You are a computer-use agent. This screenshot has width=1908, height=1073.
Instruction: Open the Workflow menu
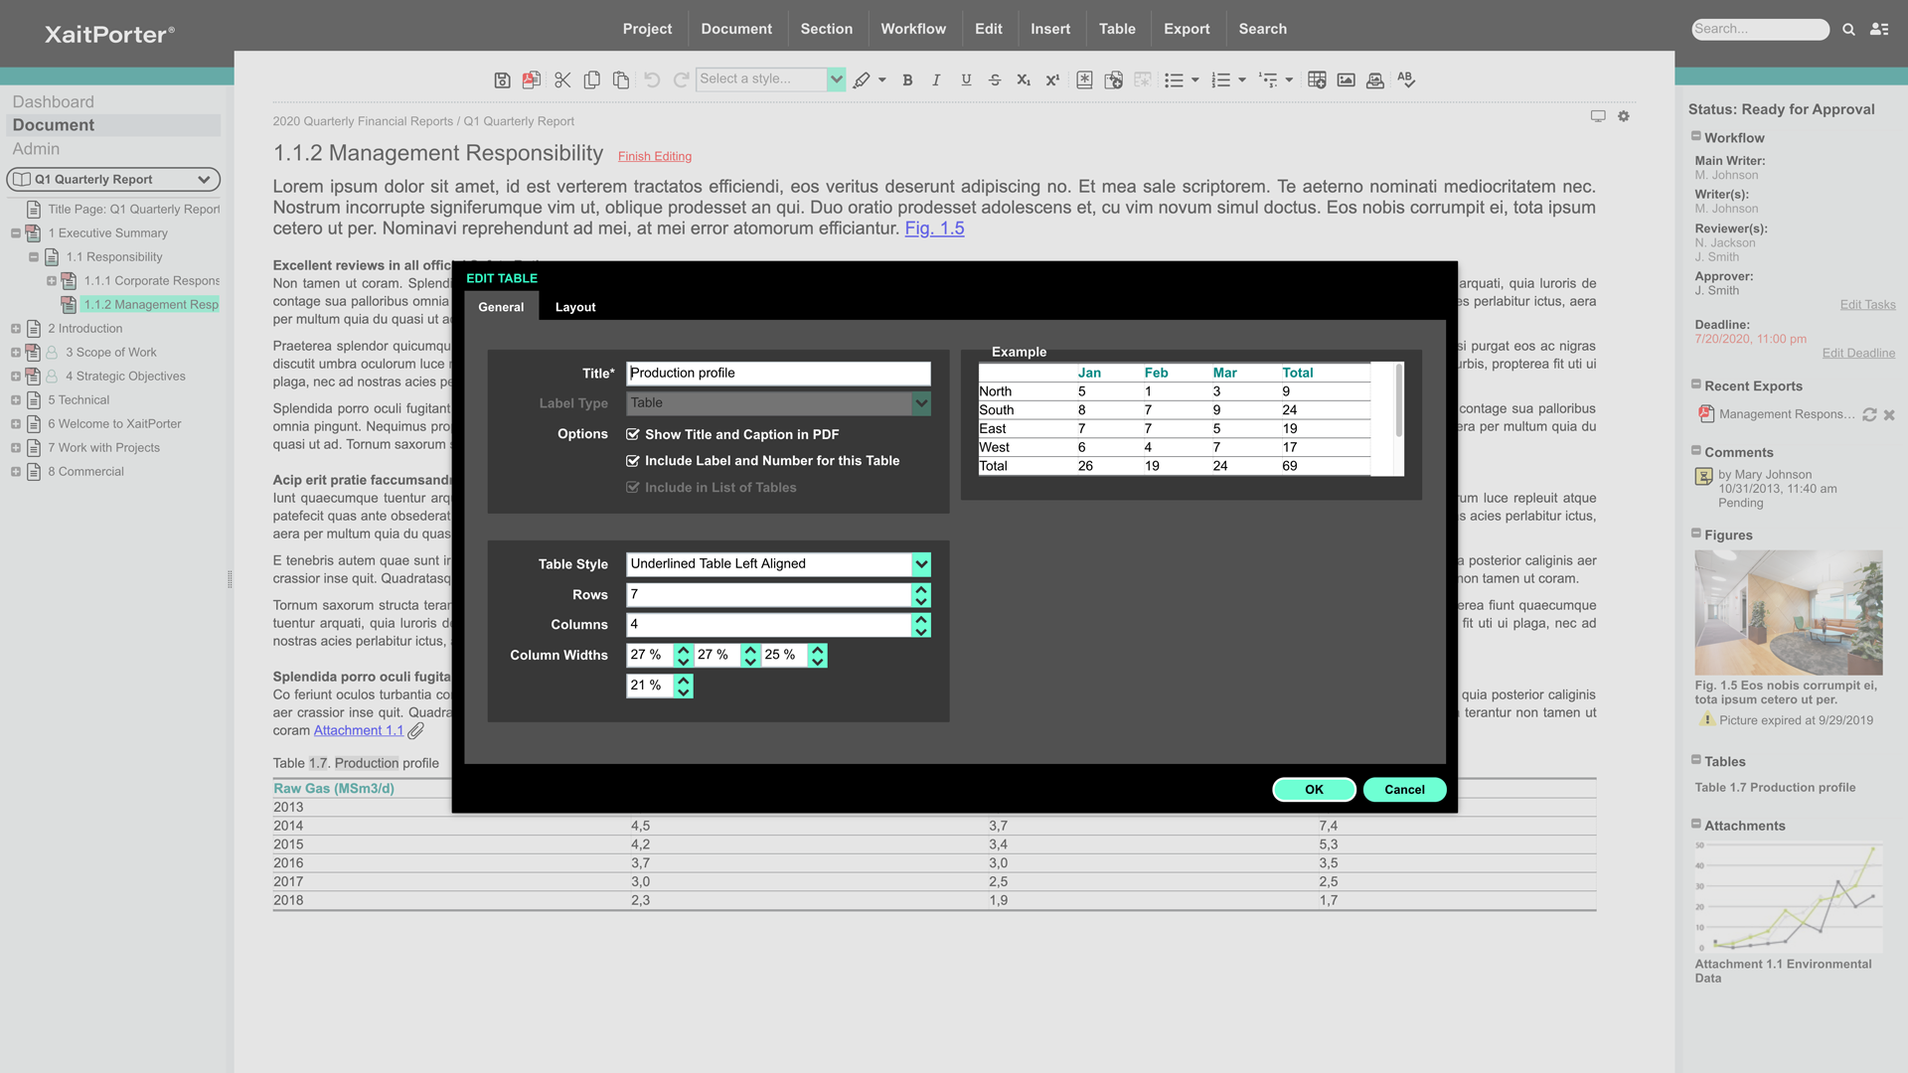[x=912, y=29]
